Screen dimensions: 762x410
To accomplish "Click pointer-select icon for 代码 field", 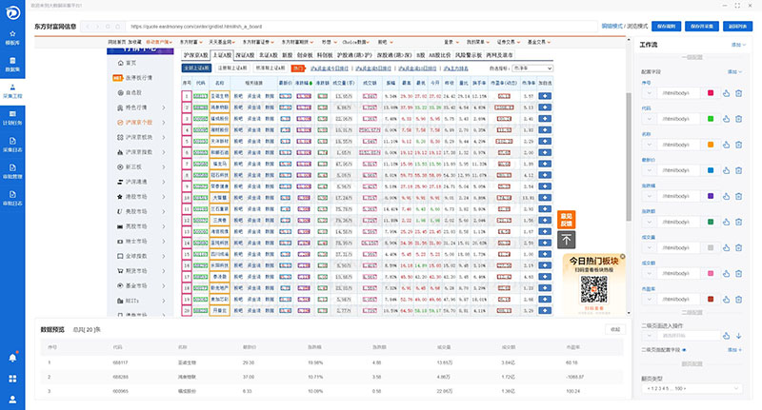I will click(x=725, y=118).
